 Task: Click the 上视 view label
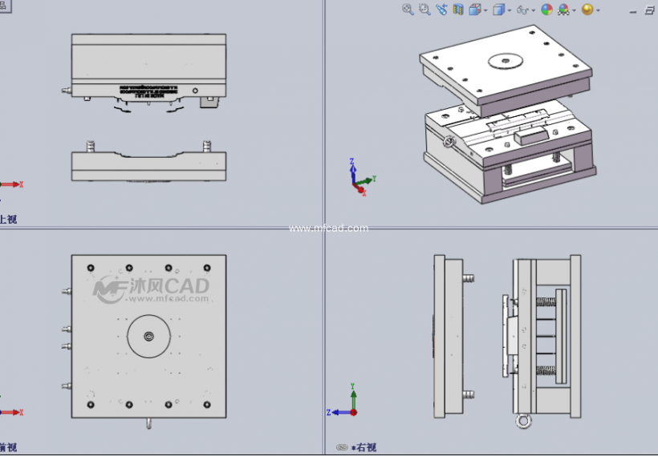[x=8, y=219]
